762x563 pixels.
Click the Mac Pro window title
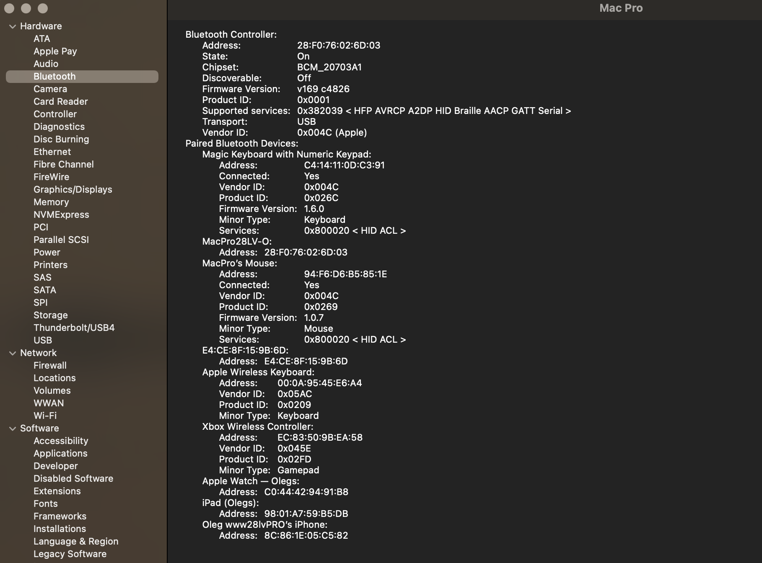coord(621,8)
